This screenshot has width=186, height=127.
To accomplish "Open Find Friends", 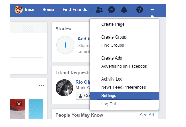I will (75, 10).
